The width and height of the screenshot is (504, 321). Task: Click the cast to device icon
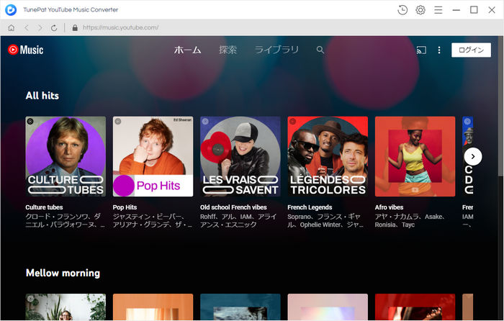coord(421,50)
